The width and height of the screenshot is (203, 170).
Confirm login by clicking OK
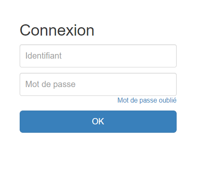(x=98, y=121)
